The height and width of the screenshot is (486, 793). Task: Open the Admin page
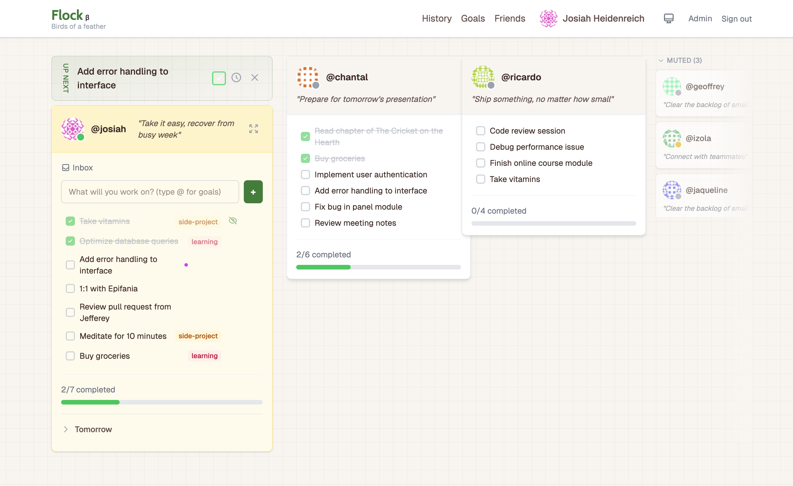tap(700, 18)
